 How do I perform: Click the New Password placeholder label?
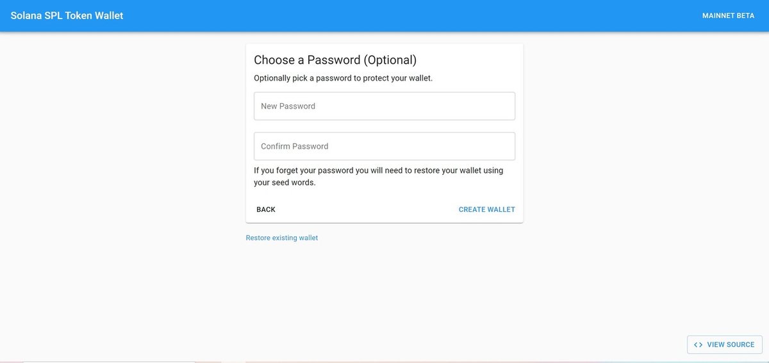point(288,106)
